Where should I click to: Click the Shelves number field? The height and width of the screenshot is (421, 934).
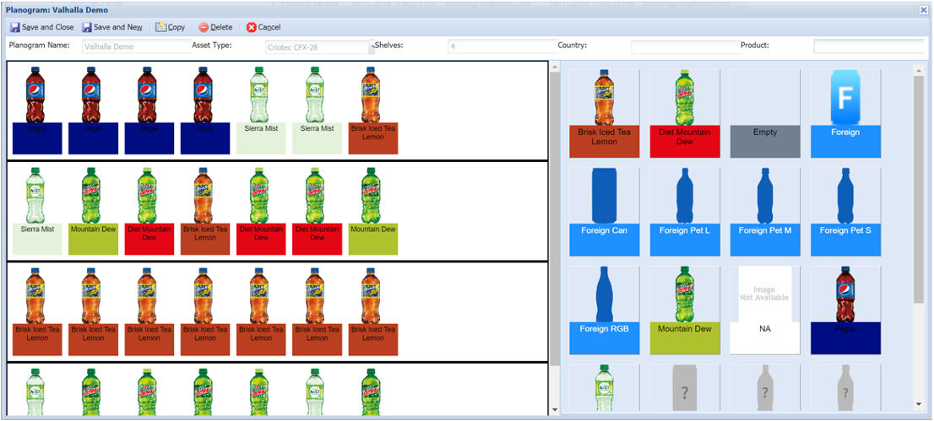(x=502, y=46)
